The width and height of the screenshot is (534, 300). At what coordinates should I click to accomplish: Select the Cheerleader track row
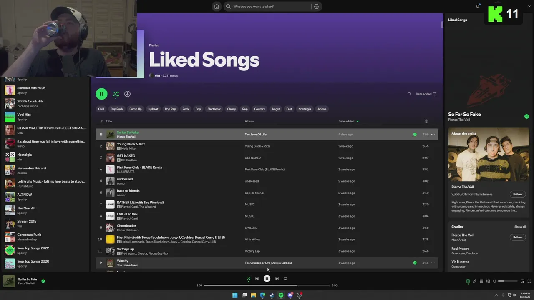coord(267,227)
